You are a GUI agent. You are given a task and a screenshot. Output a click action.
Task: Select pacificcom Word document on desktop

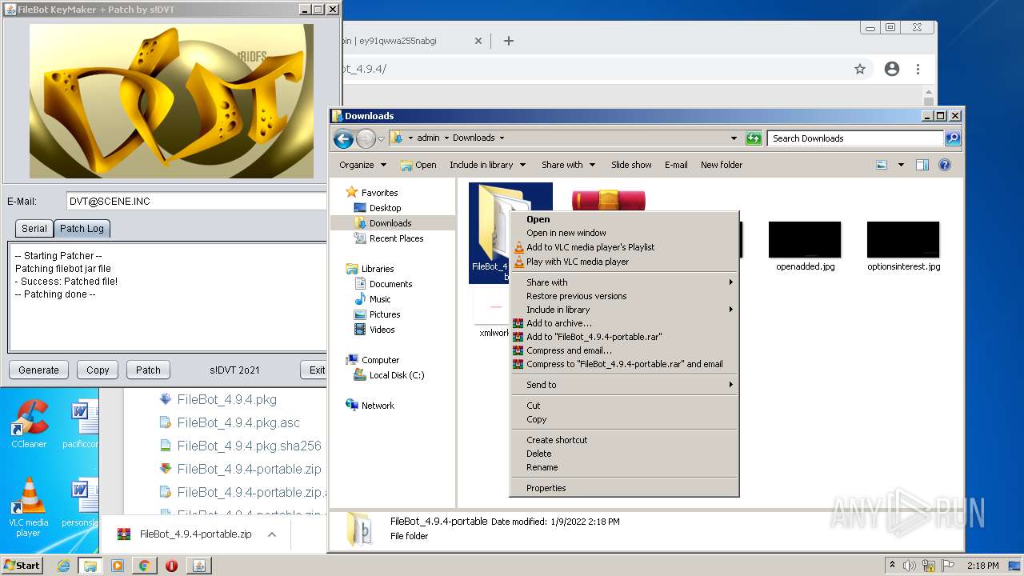(x=81, y=425)
